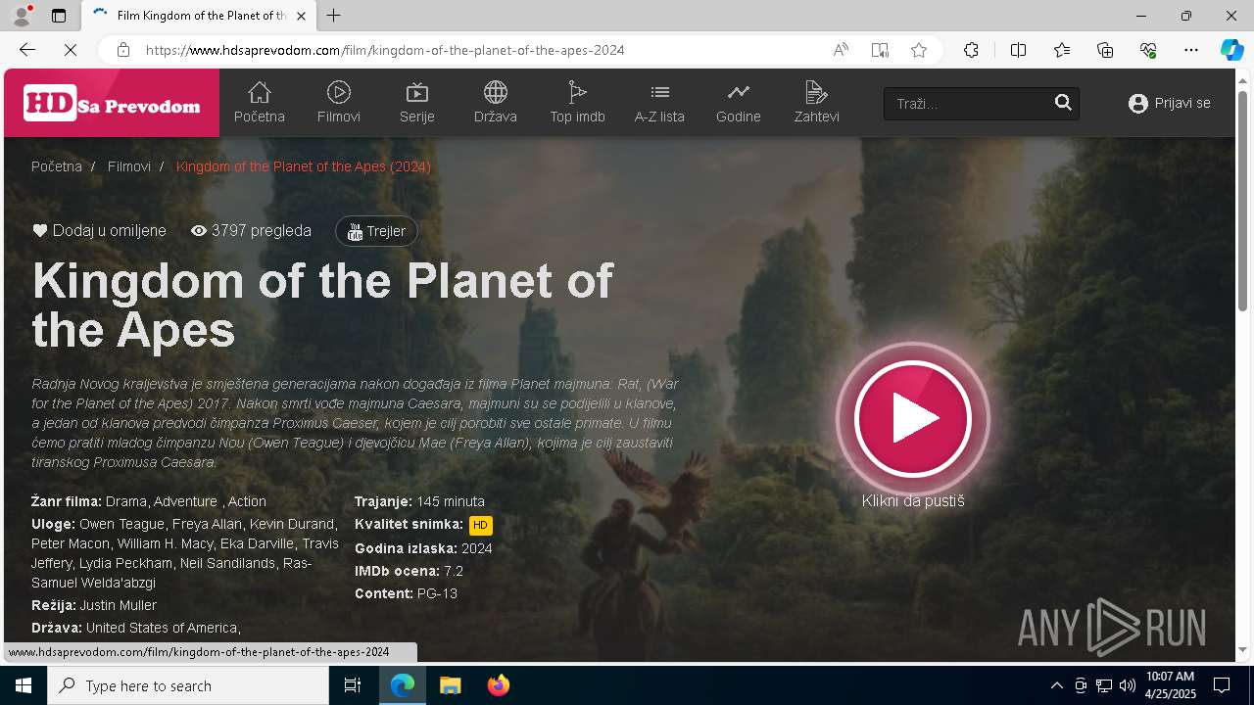
Task: Stop loading the page
Action: 71,50
